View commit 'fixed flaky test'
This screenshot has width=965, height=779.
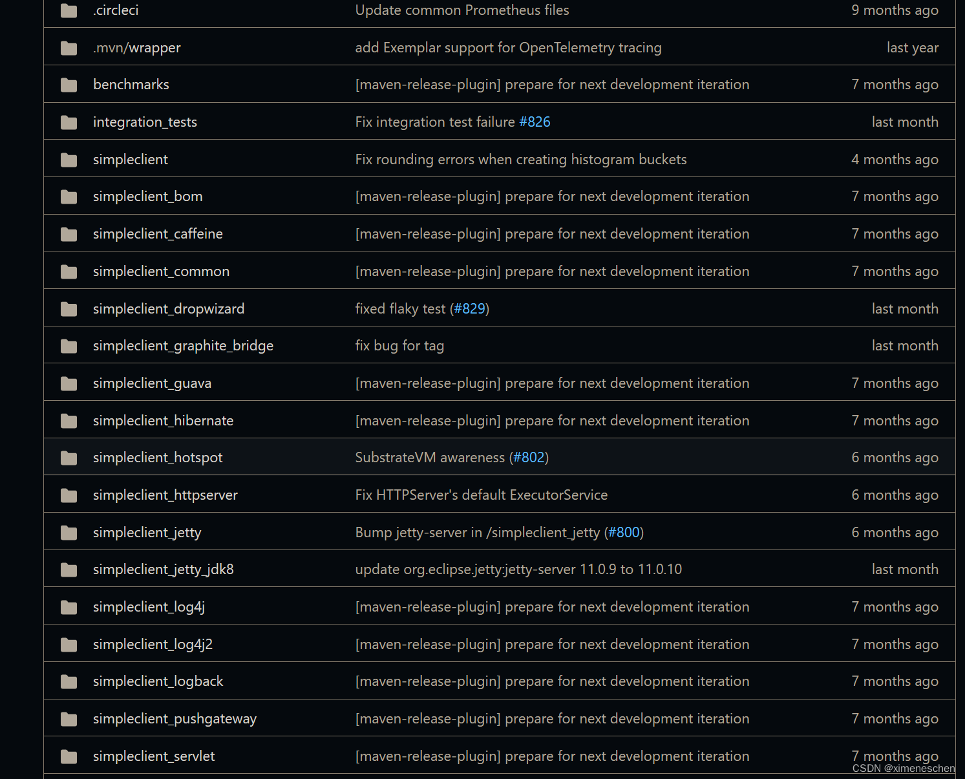(400, 309)
